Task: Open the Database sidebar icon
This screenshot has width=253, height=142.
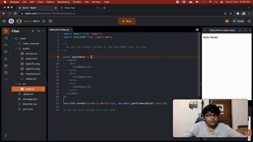Action: (6, 73)
